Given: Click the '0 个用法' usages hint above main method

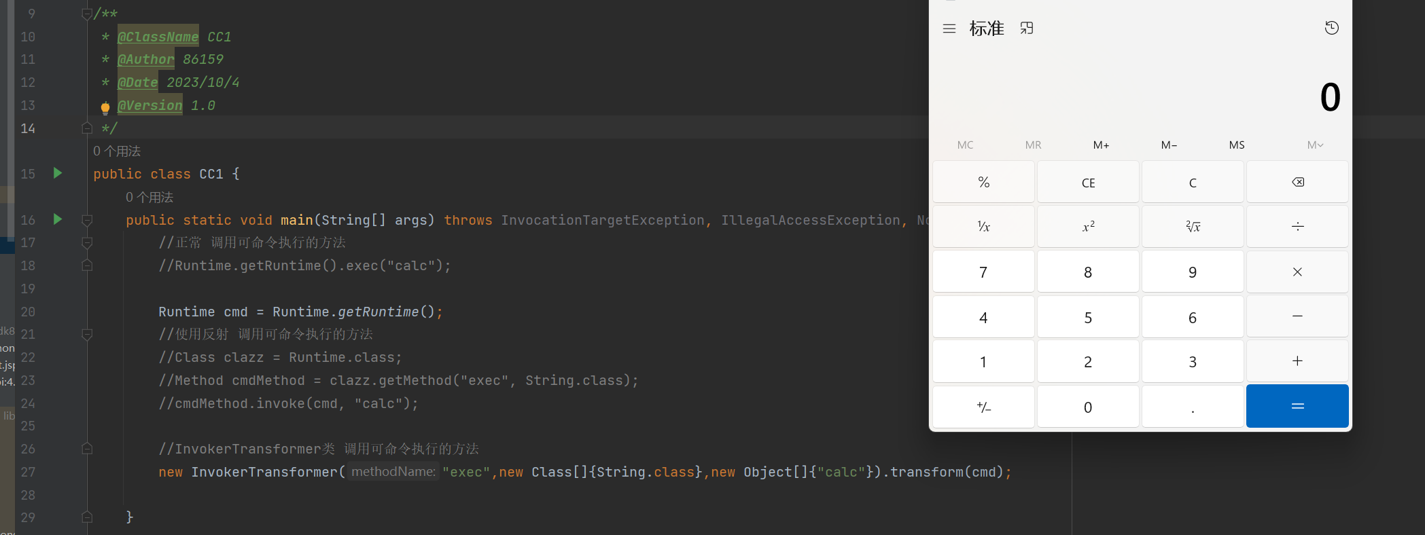Looking at the screenshot, I should point(149,197).
